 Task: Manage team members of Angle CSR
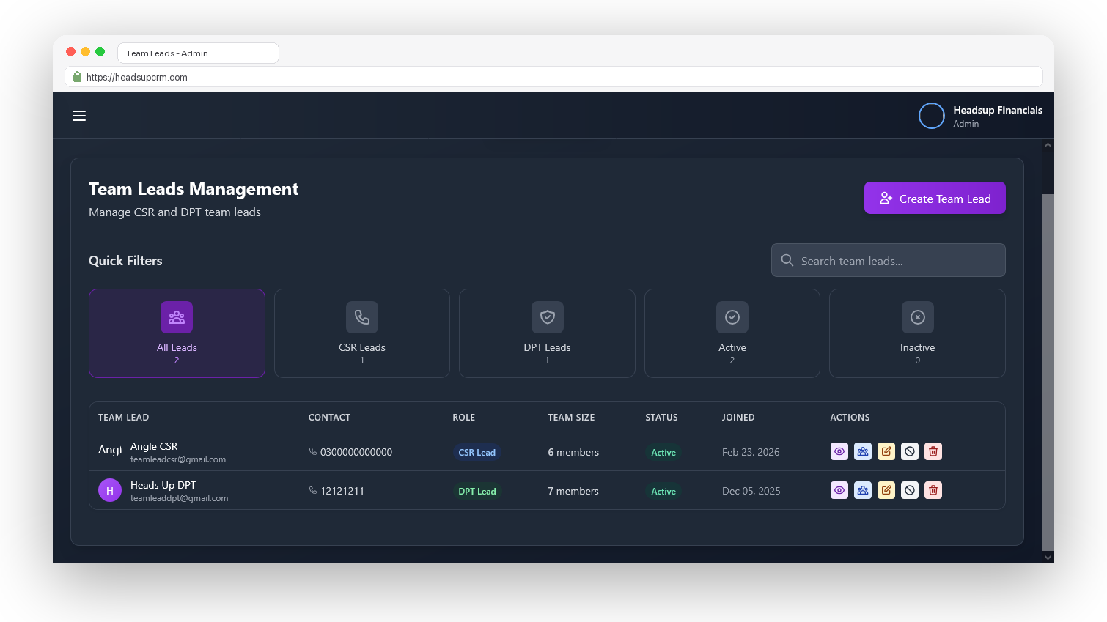(863, 451)
